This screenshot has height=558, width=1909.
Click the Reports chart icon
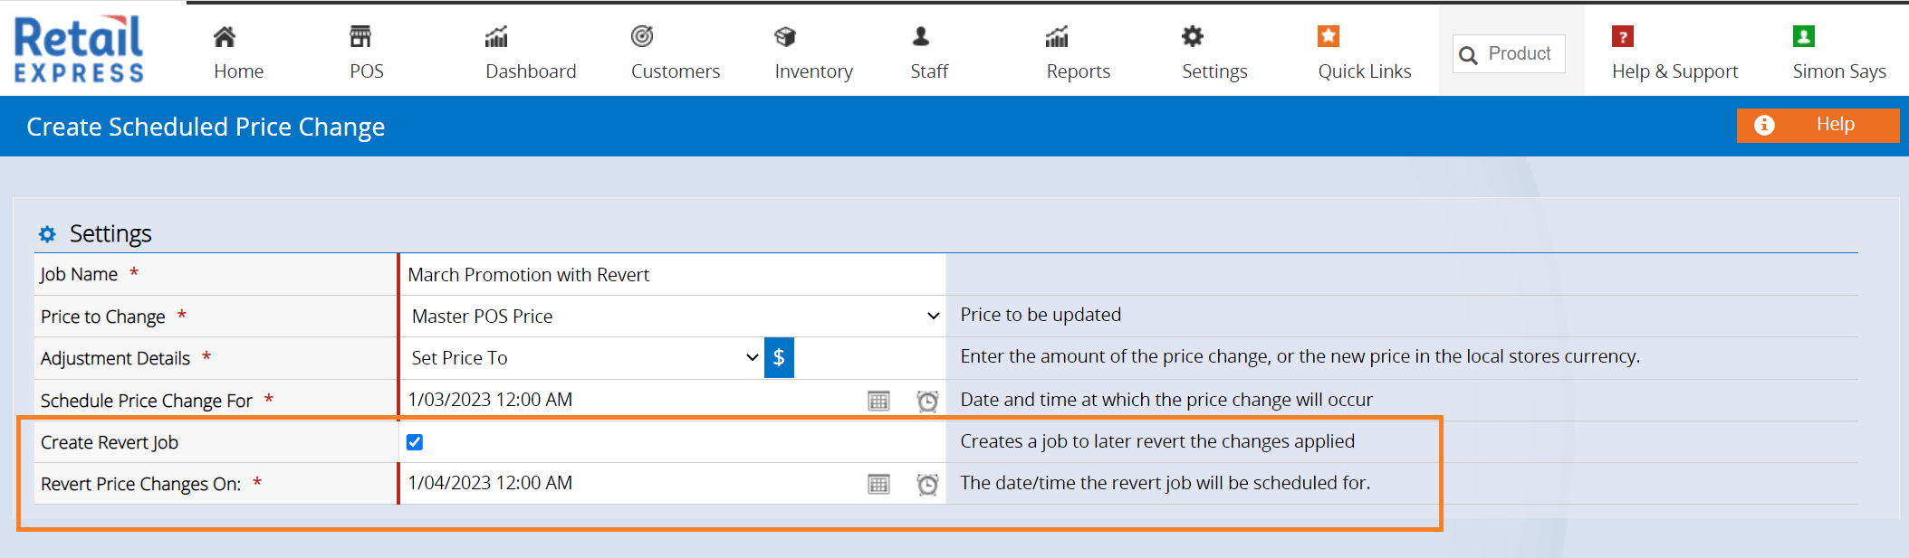pyautogui.click(x=1057, y=36)
